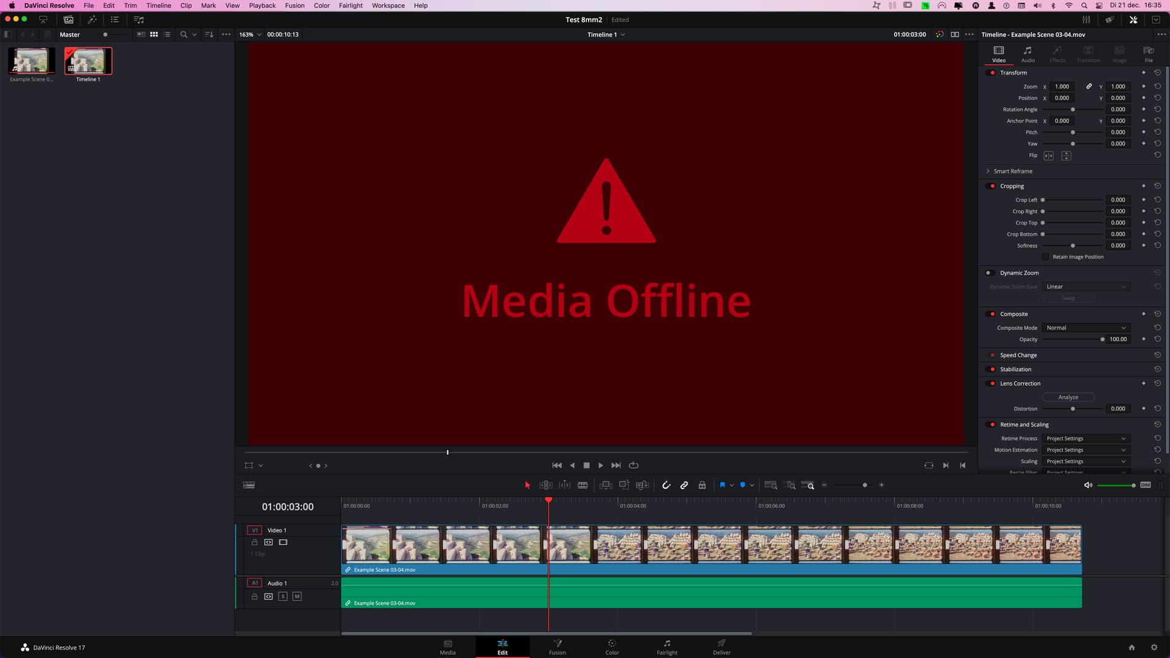Click Full Extent Zoom icon
The width and height of the screenshot is (1170, 658).
coord(771,486)
